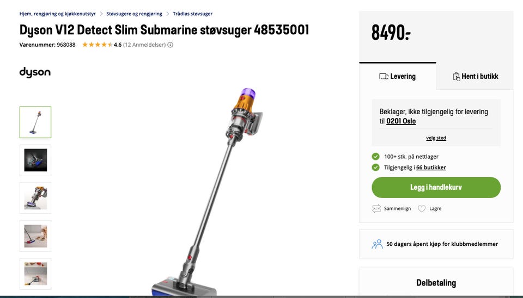Click the review info icon beside Anmeldelser
Screen dimensions: 523x298
[x=170, y=45]
